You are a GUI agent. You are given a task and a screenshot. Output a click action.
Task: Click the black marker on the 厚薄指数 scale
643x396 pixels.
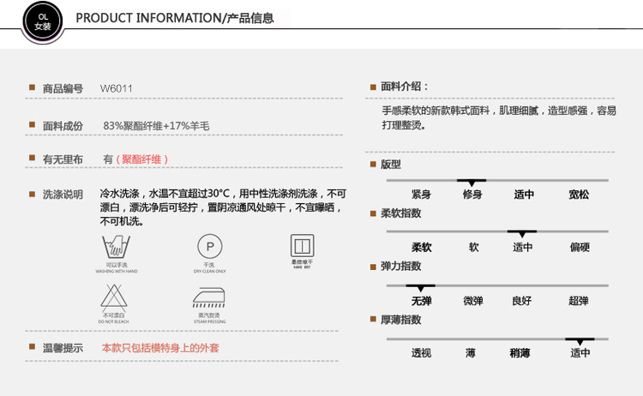pyautogui.click(x=580, y=339)
